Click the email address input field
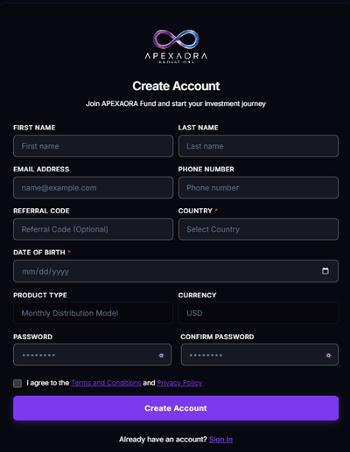Image resolution: width=350 pixels, height=452 pixels. click(x=93, y=188)
